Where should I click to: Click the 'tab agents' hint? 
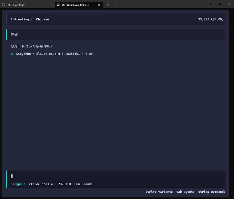pos(185,192)
